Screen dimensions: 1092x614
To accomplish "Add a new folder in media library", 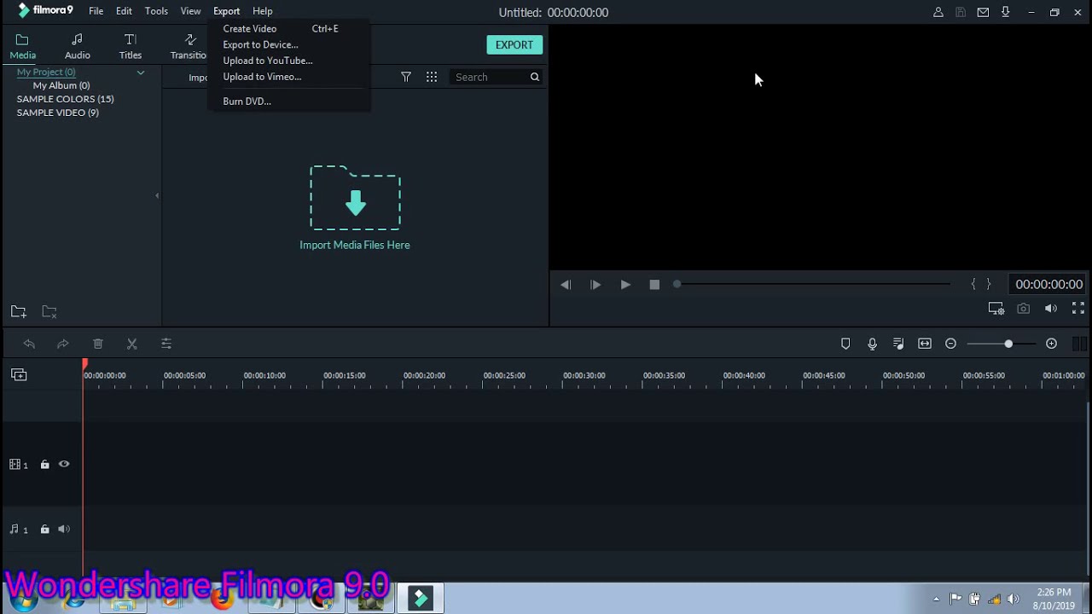I will [19, 312].
